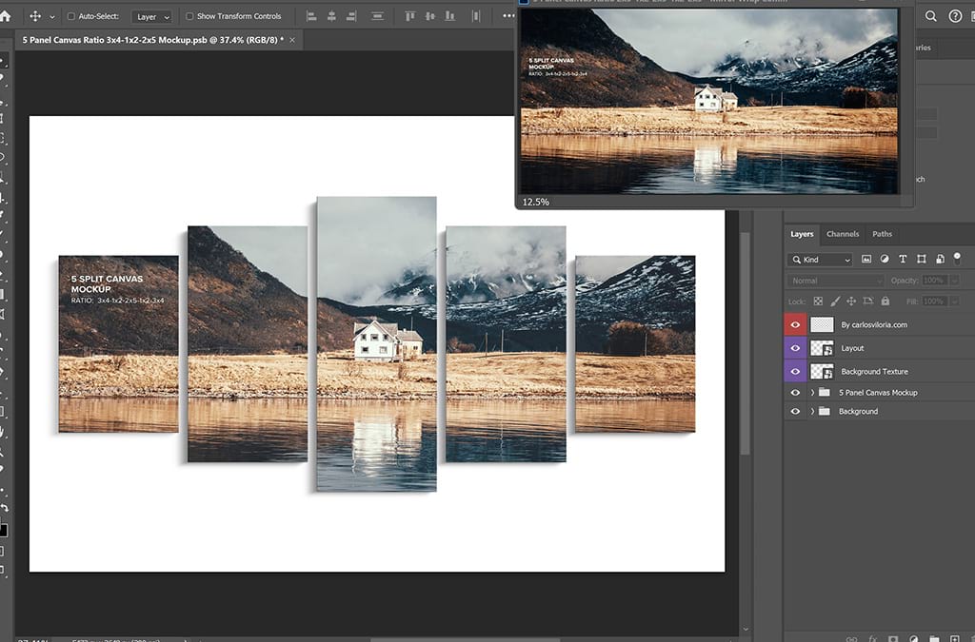Click the align left edges icon
Viewport: 975px width, 642px height.
(x=311, y=17)
